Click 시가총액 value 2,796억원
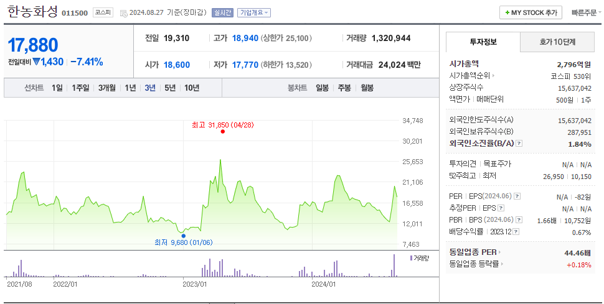This screenshot has height=304, width=604. coord(574,64)
